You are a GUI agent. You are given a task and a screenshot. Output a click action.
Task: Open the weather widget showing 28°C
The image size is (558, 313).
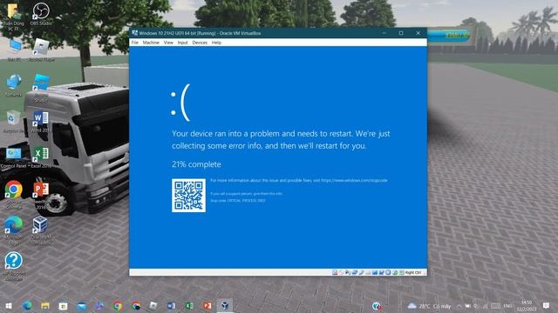pyautogui.click(x=430, y=306)
